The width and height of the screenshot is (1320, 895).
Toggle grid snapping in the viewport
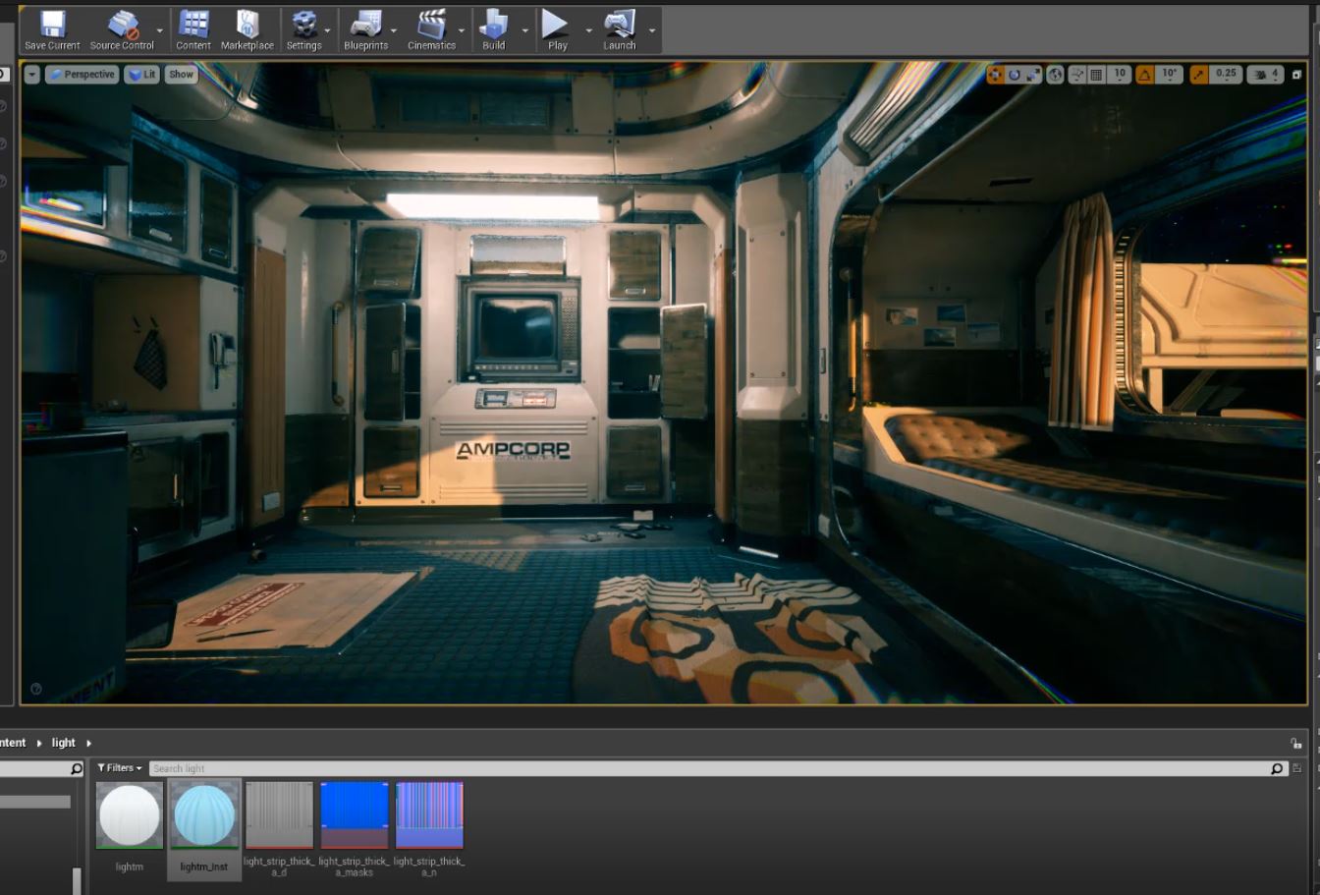(1096, 75)
